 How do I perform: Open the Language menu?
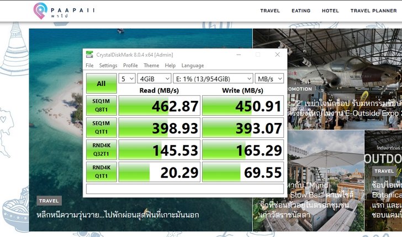(193, 66)
